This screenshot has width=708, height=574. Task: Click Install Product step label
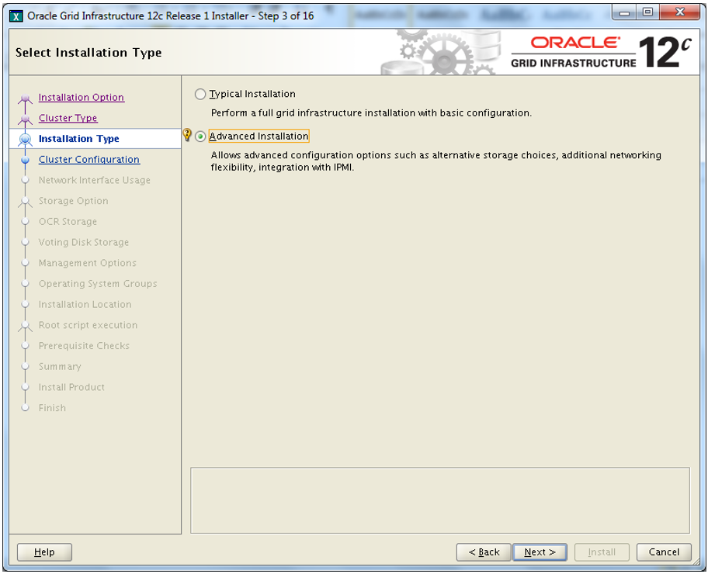pos(71,387)
